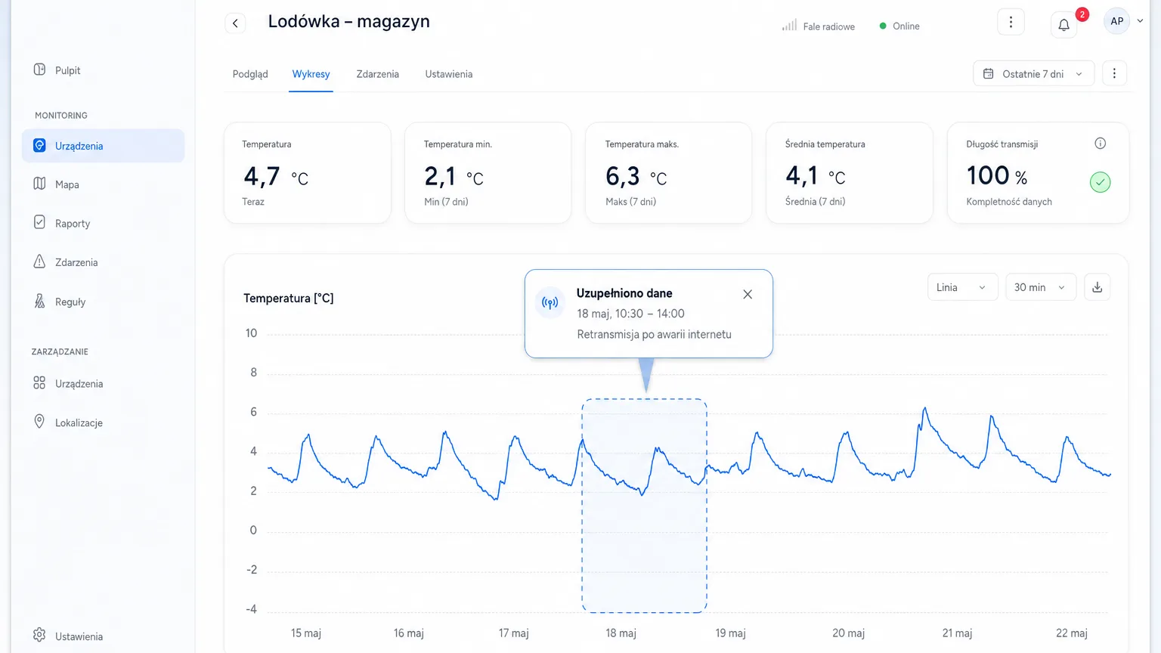Switch to the Zdarzenia tab
Viewport: 1161px width, 653px height.
[377, 74]
